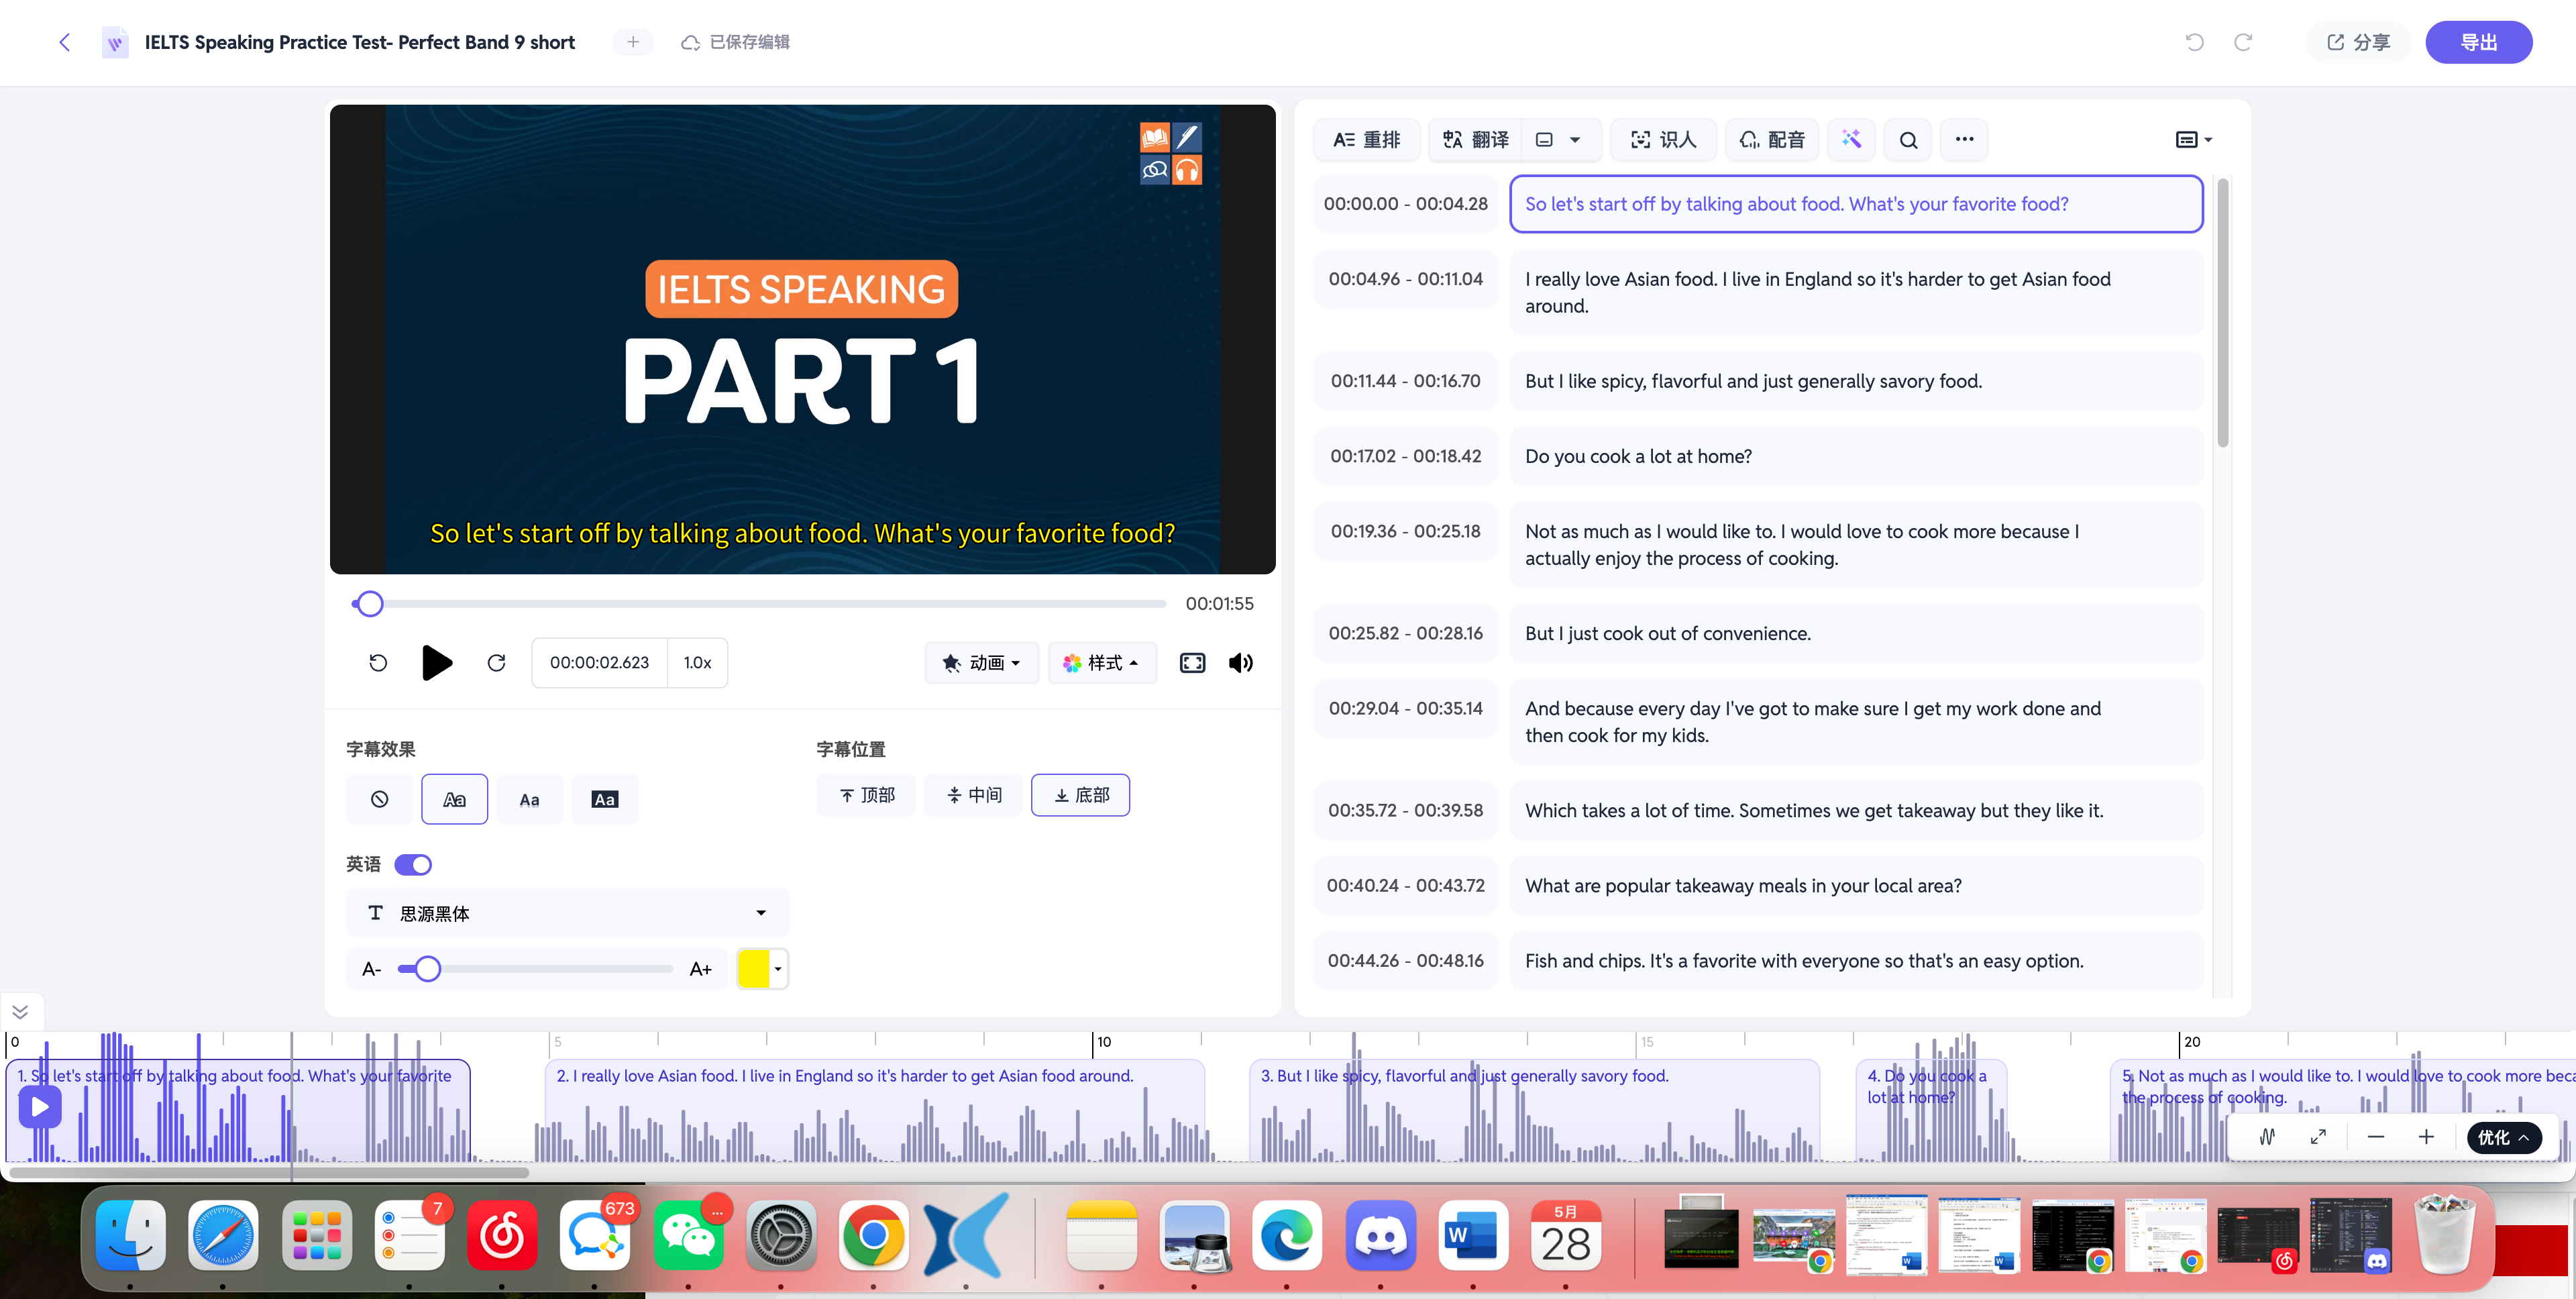Click the waveform icon in timeline controls

(2267, 1137)
